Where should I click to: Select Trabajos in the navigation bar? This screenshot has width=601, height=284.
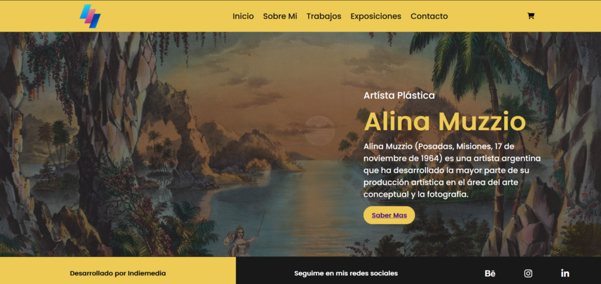(324, 16)
